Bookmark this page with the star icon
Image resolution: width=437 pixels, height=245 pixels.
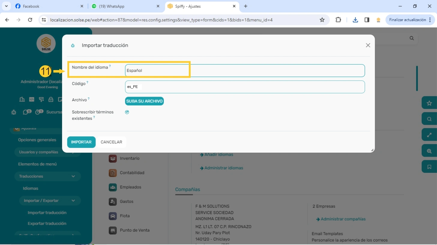point(322,20)
